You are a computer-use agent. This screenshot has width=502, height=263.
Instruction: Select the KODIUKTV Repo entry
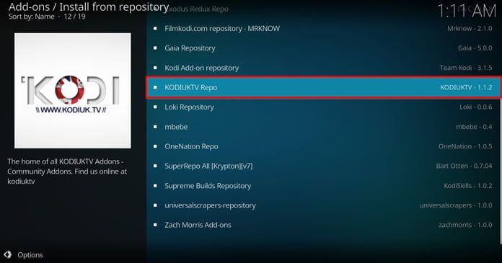323,87
